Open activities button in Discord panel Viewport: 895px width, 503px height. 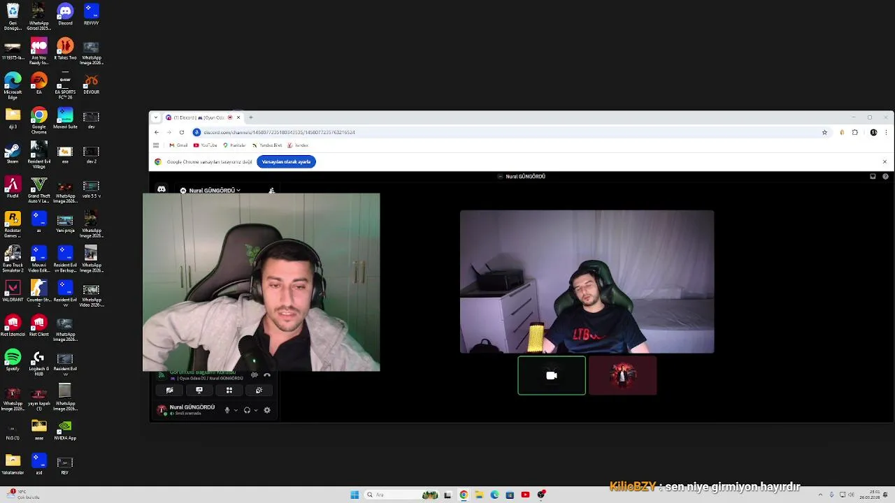[x=229, y=391]
